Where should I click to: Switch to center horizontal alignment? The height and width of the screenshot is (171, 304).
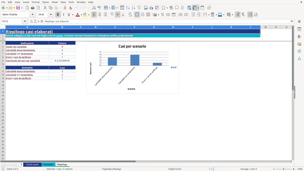pyautogui.click(x=100, y=15)
